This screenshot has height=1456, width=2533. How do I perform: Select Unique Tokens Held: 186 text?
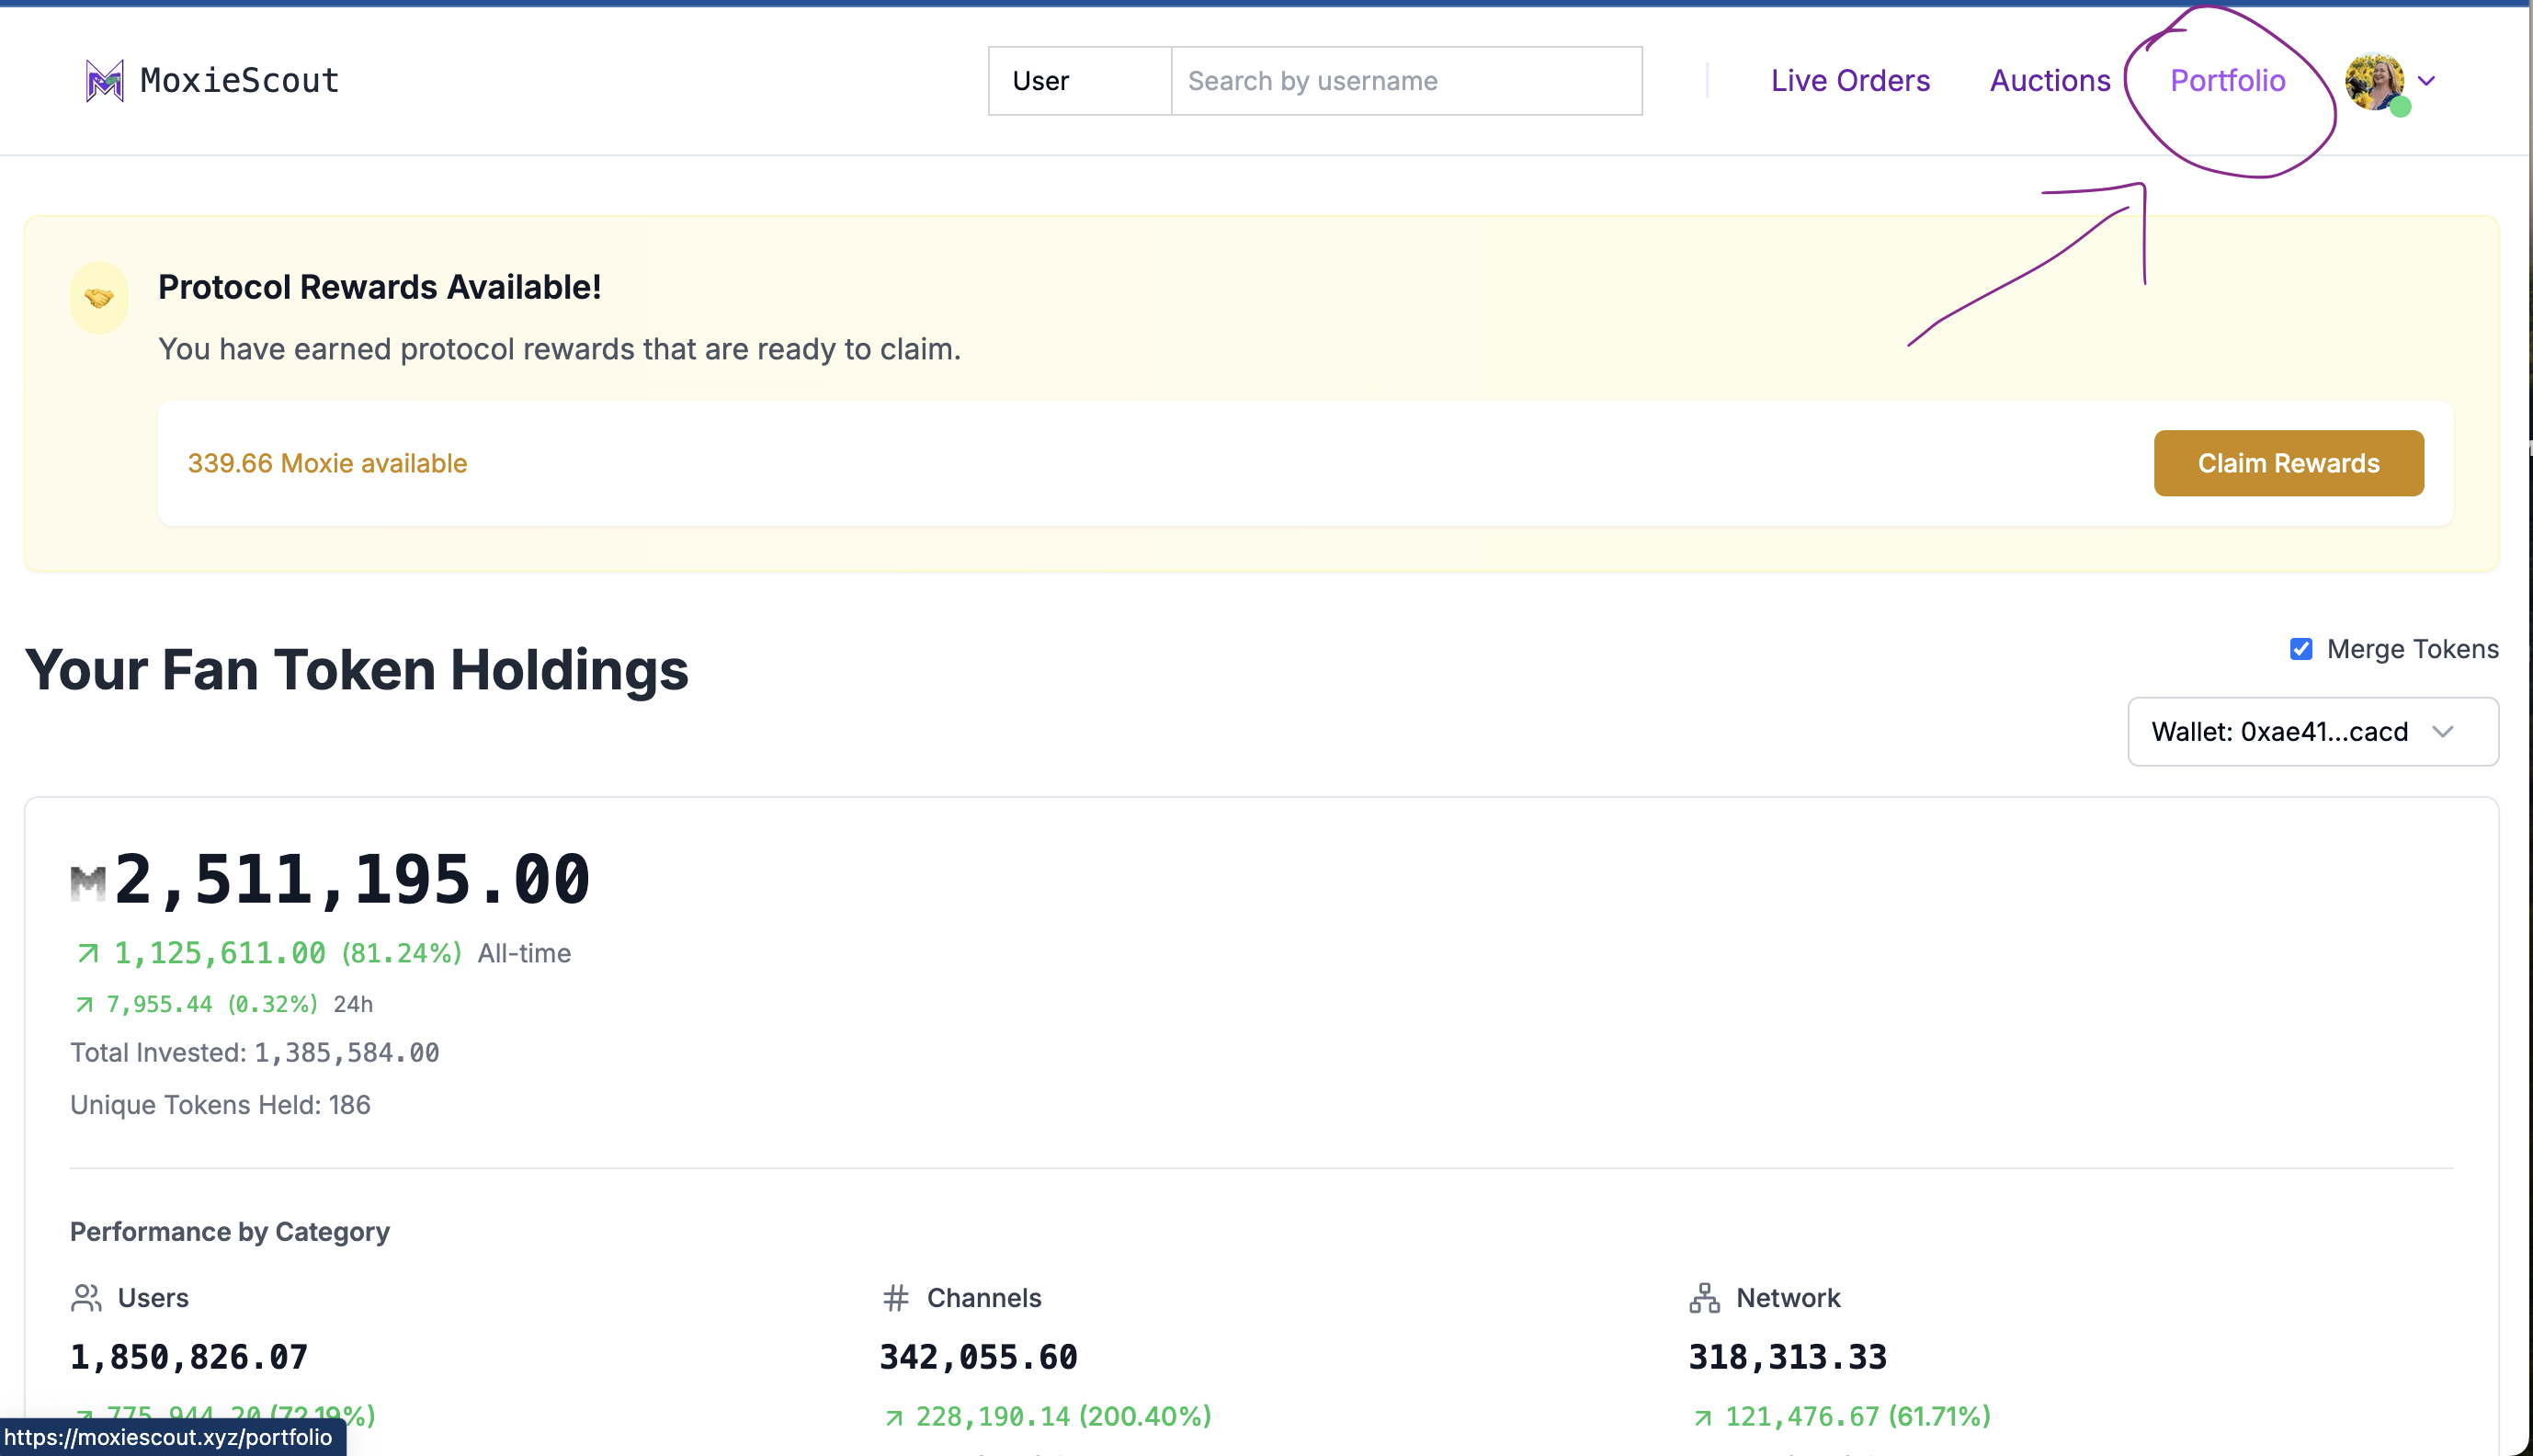(220, 1104)
